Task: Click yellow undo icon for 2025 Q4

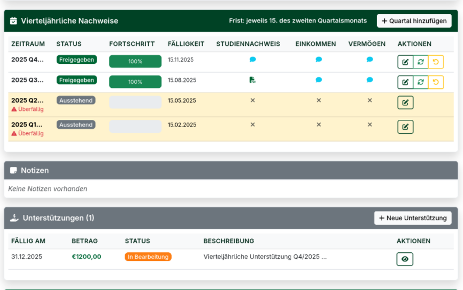Action: pyautogui.click(x=436, y=62)
